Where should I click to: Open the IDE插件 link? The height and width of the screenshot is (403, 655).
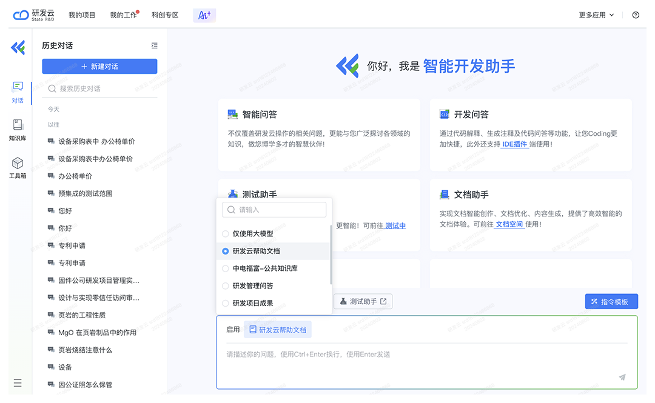515,144
